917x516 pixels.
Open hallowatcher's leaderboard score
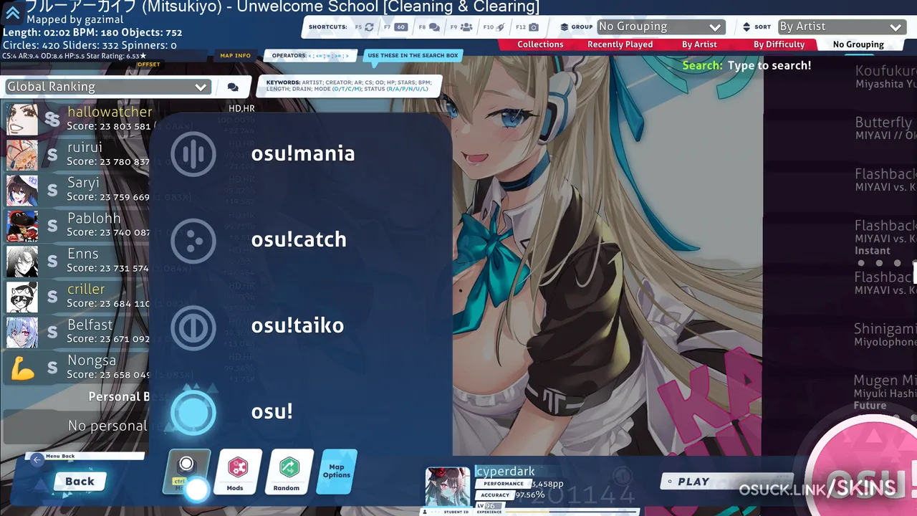77,118
